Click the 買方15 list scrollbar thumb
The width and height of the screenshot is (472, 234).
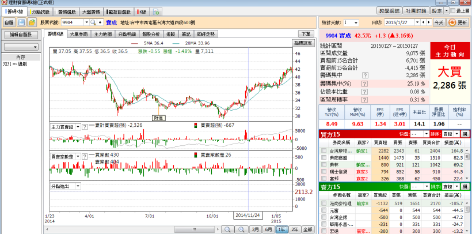(467, 157)
